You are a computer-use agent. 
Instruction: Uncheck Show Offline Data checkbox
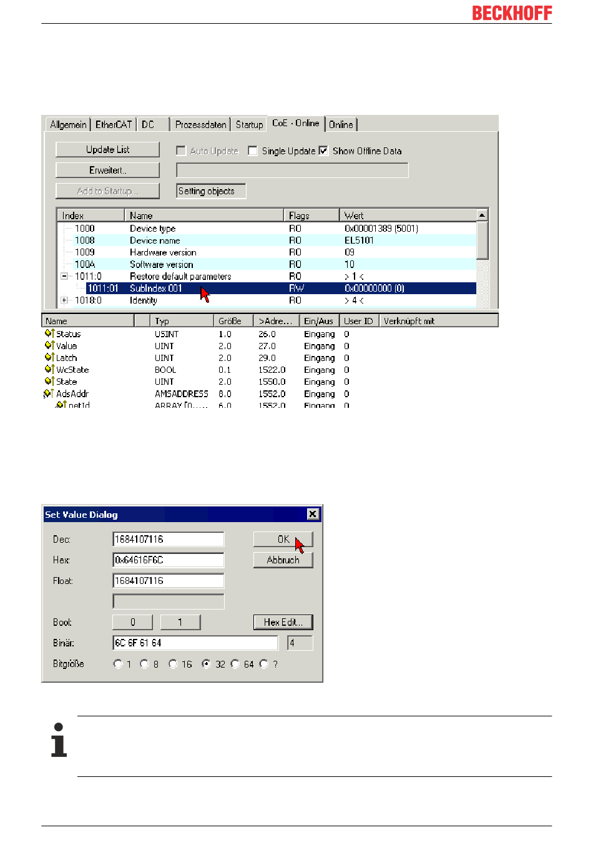pyautogui.click(x=323, y=151)
